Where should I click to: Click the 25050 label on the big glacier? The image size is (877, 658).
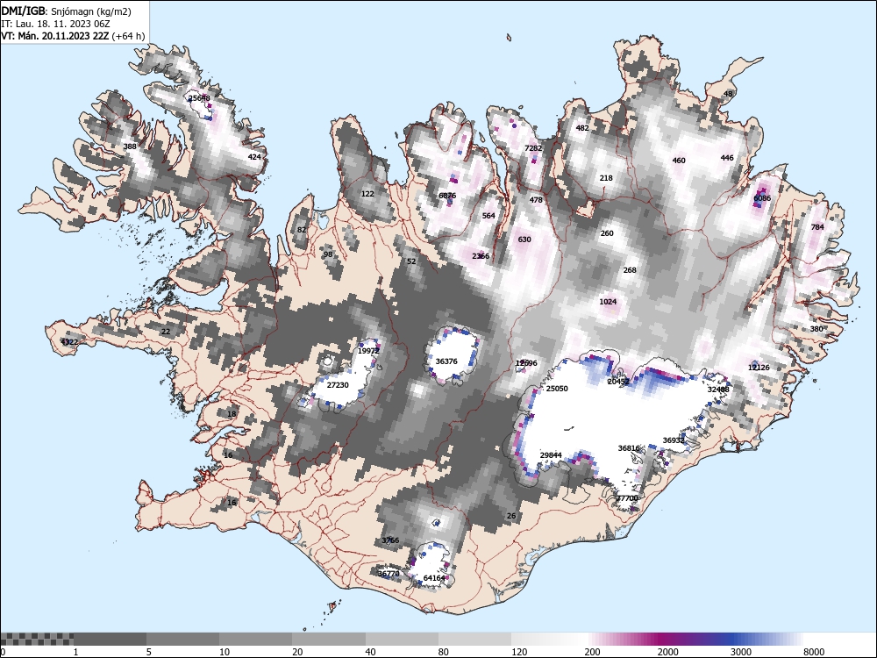[x=557, y=389]
